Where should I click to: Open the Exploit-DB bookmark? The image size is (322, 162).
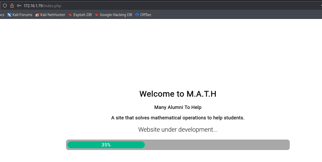pyautogui.click(x=80, y=15)
